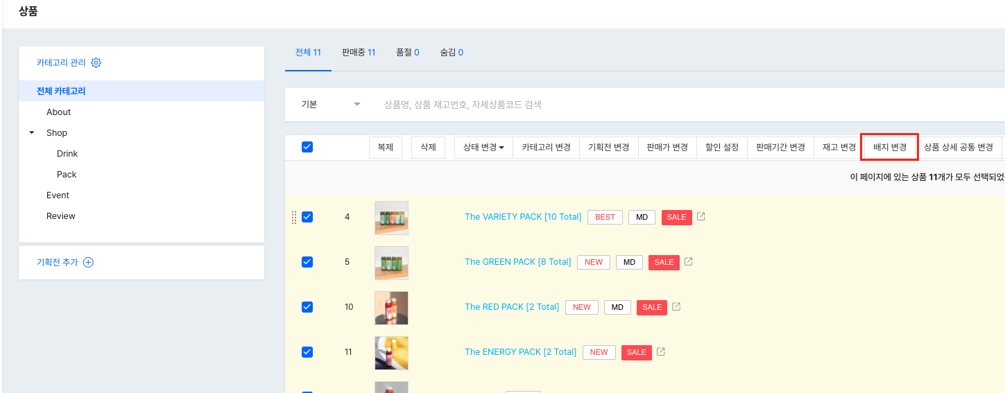1005x393 pixels.
Task: Click the MD badge on The GREEN PACK
Action: [x=629, y=263]
